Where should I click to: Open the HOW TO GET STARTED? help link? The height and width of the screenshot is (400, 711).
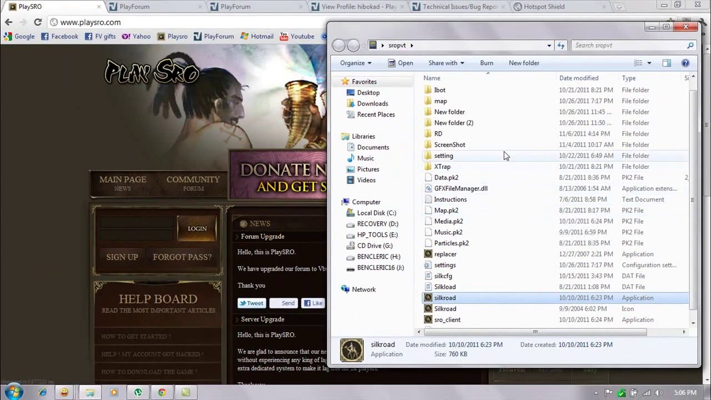tap(136, 337)
